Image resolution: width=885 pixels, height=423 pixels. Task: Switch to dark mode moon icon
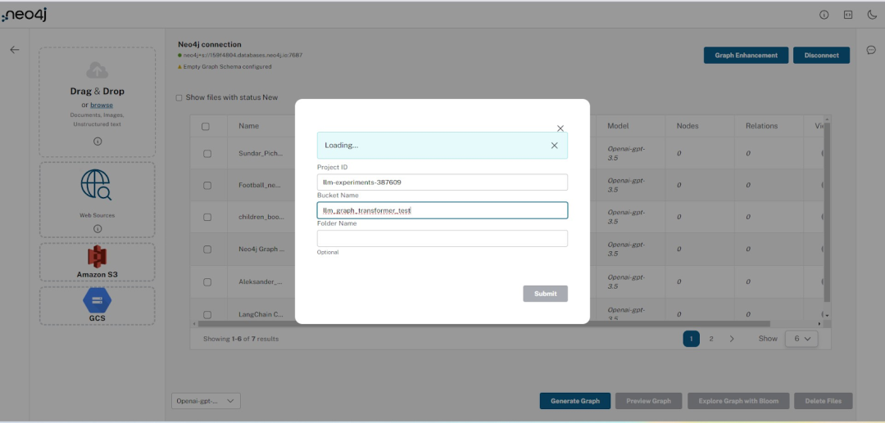pos(872,15)
